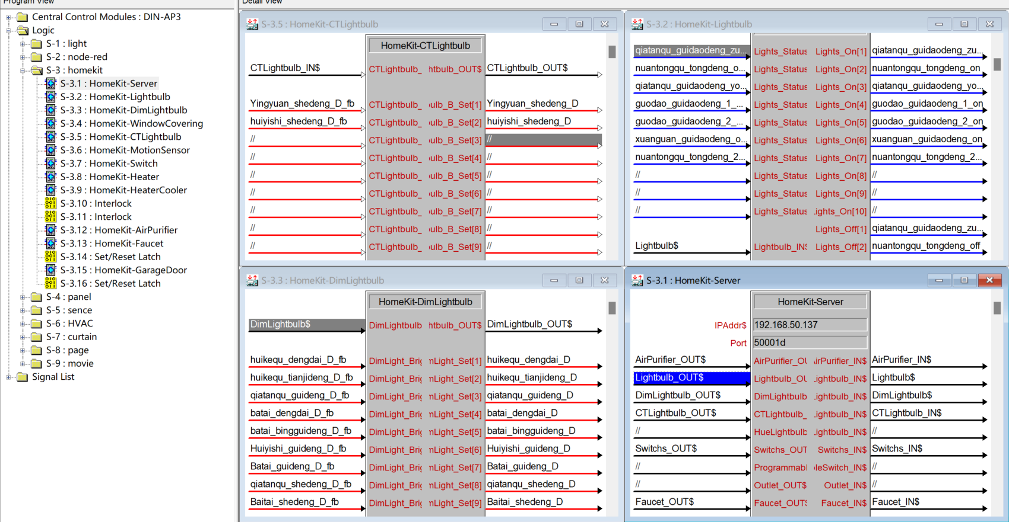Minimize the S-3.3 HomeKit-DimLightbulb window
Viewport: 1009px width, 522px height.
554,280
